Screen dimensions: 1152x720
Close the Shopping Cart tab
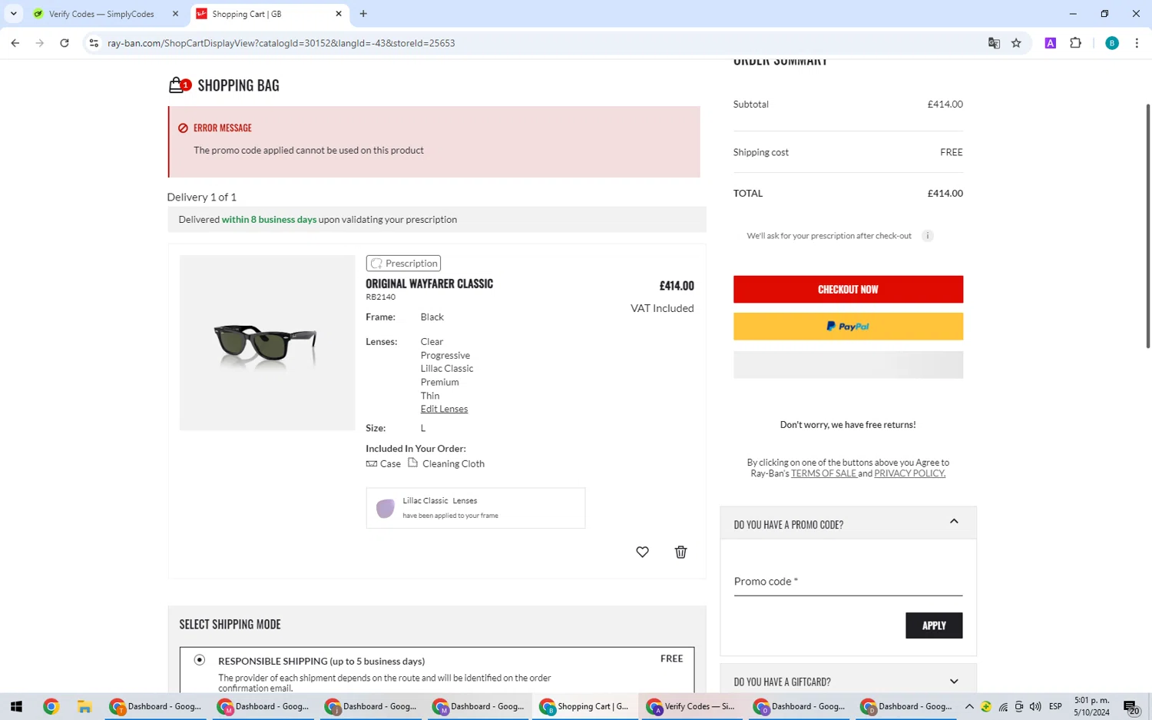[x=339, y=14]
